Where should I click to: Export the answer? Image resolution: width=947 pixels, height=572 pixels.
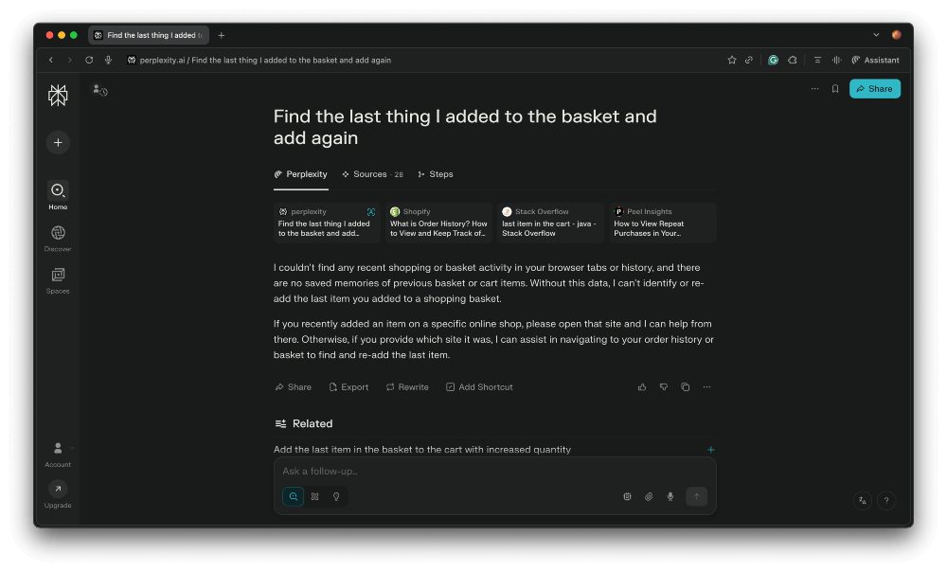[x=348, y=387]
